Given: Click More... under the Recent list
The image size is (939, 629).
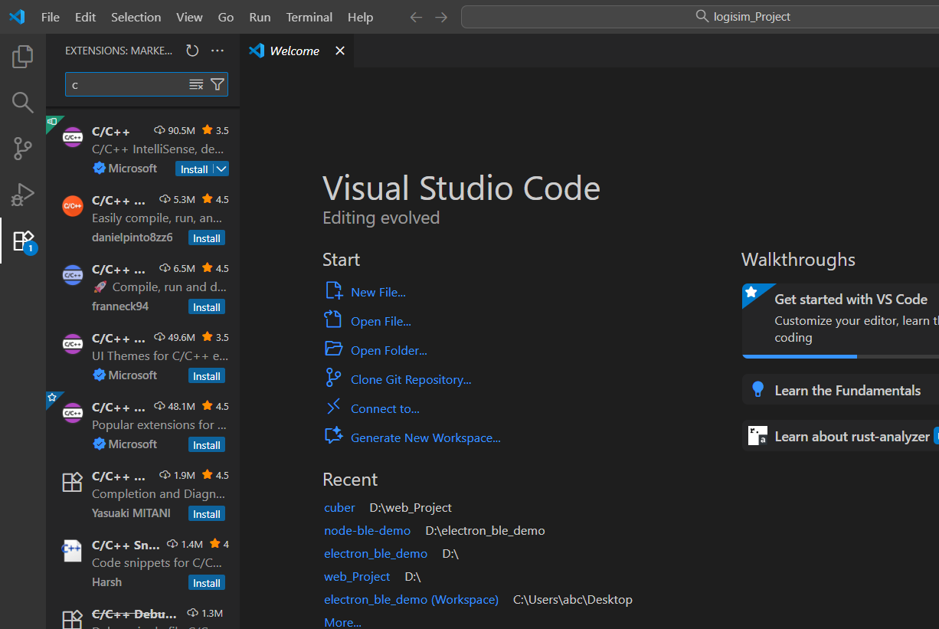Looking at the screenshot, I should pos(342,622).
